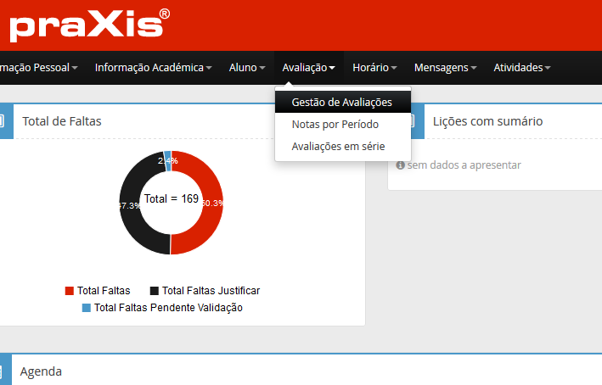
Task: Click the Agenda panel icon
Action: pos(5,371)
